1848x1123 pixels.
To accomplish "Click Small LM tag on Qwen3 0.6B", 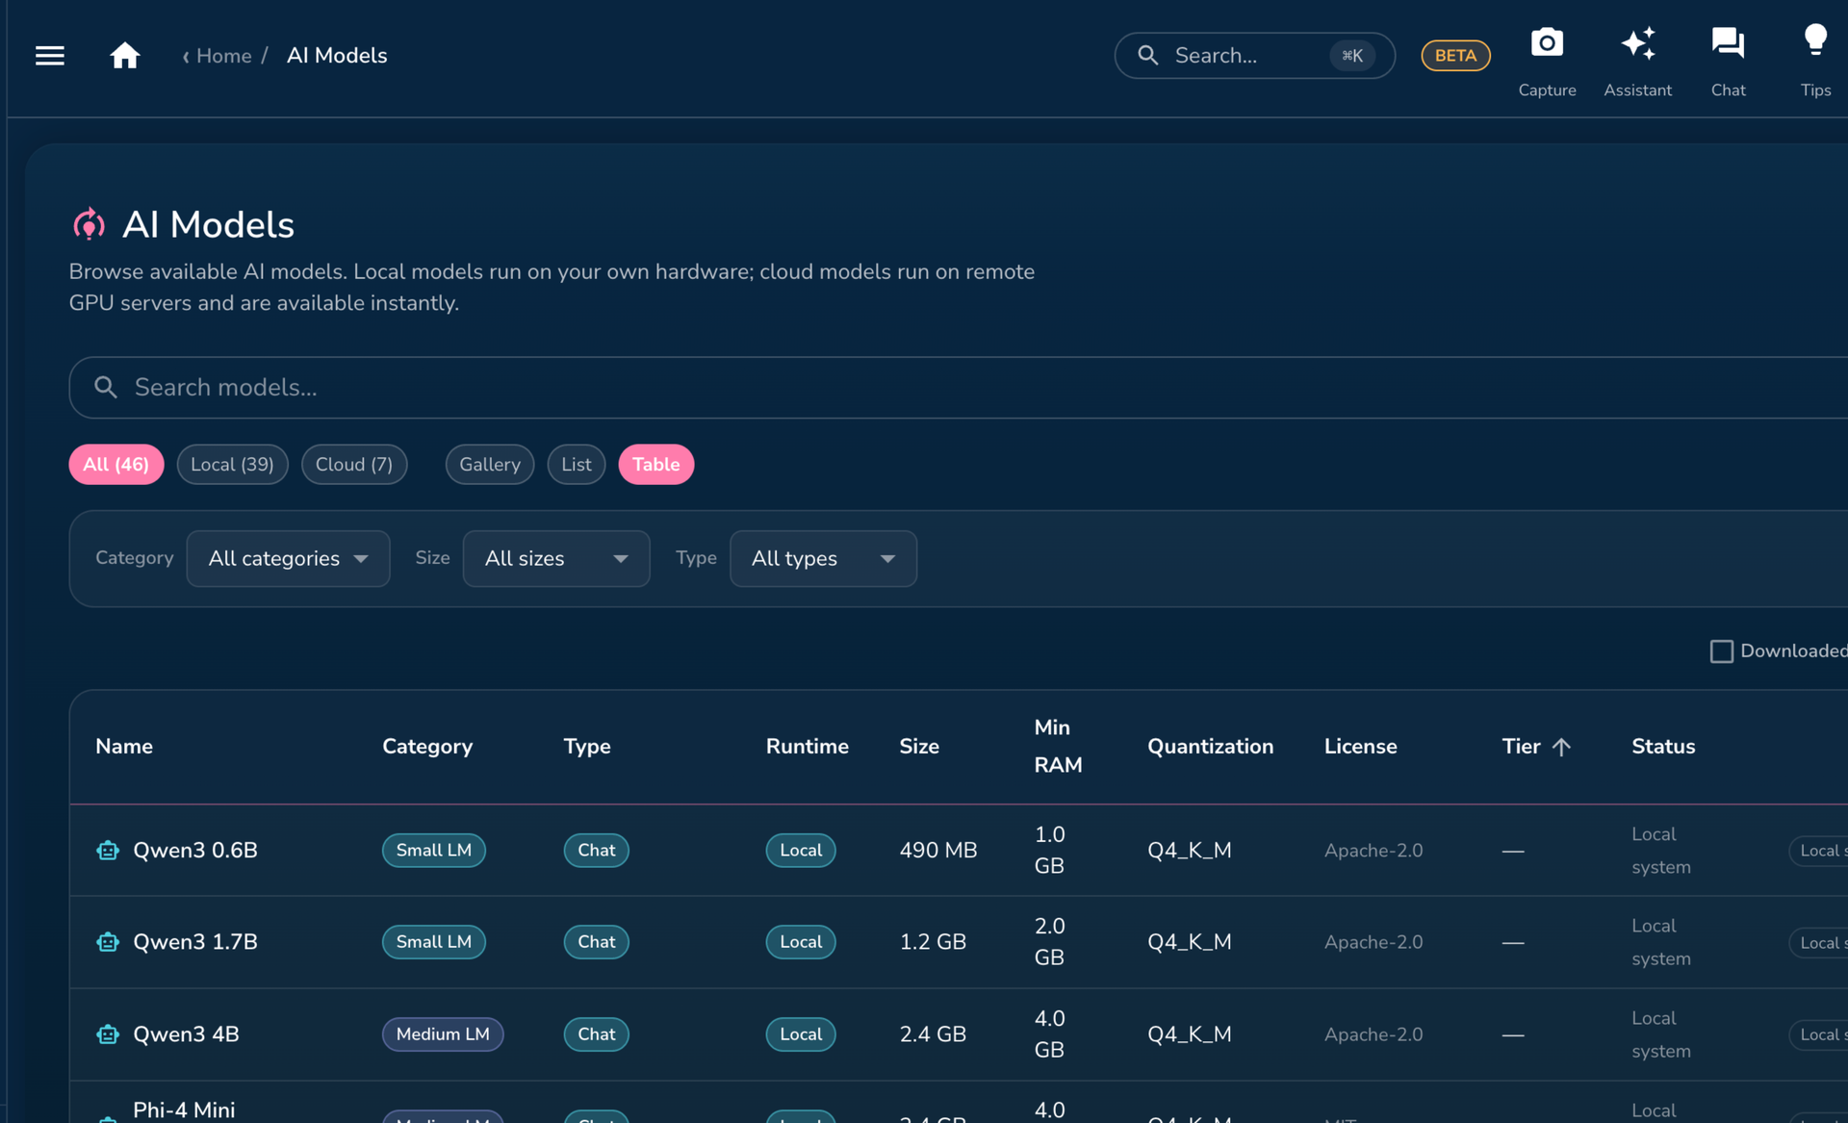I will click(x=434, y=851).
